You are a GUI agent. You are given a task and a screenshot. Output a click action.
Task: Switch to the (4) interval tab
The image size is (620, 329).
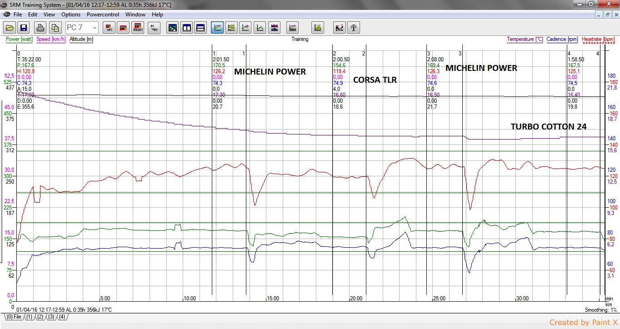[x=62, y=317]
